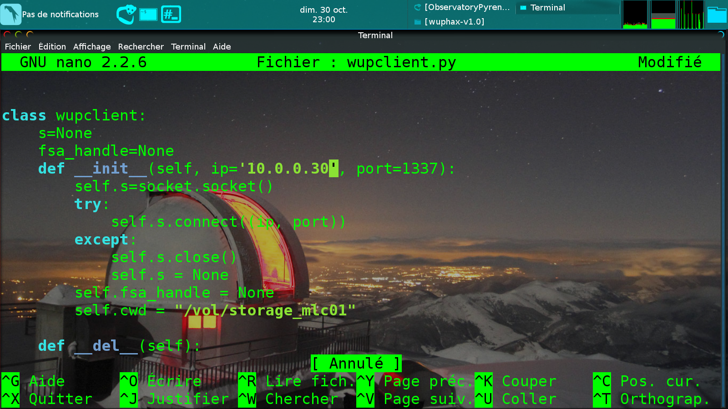Open the Aide menu
Viewport: 728px width, 409px height.
[x=222, y=46]
